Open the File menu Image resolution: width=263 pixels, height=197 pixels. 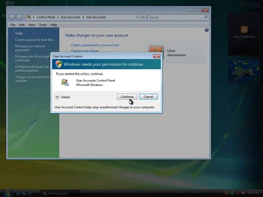[13, 25]
